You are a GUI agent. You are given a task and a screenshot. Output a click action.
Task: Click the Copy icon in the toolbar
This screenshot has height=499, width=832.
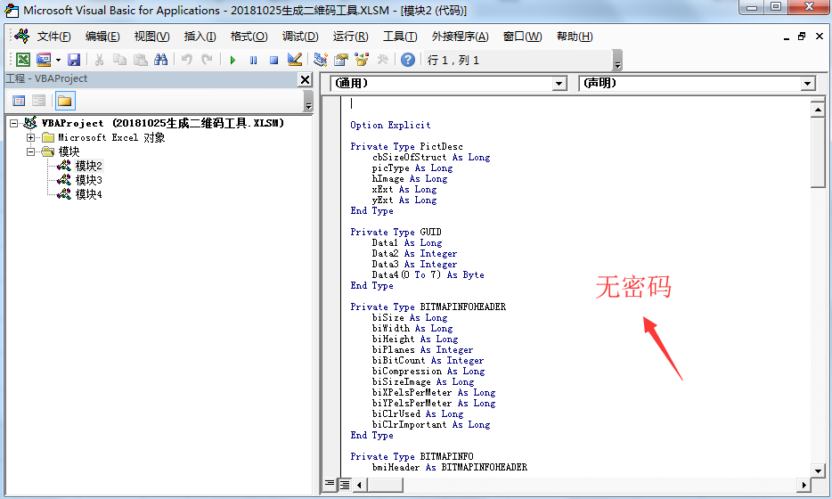[120, 60]
